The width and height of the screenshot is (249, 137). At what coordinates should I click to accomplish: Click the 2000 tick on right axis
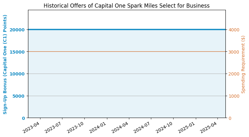pos(233,74)
